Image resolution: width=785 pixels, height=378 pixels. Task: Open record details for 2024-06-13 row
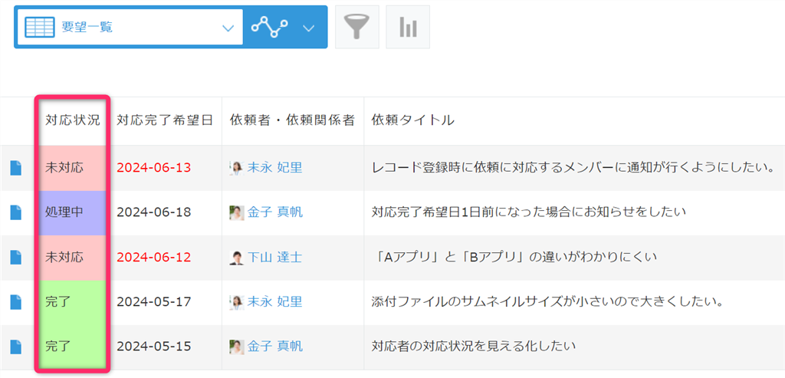pos(16,168)
